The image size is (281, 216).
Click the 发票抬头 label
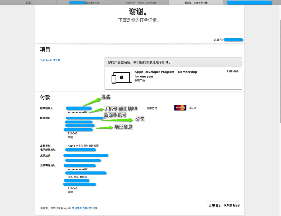[x=45, y=155]
